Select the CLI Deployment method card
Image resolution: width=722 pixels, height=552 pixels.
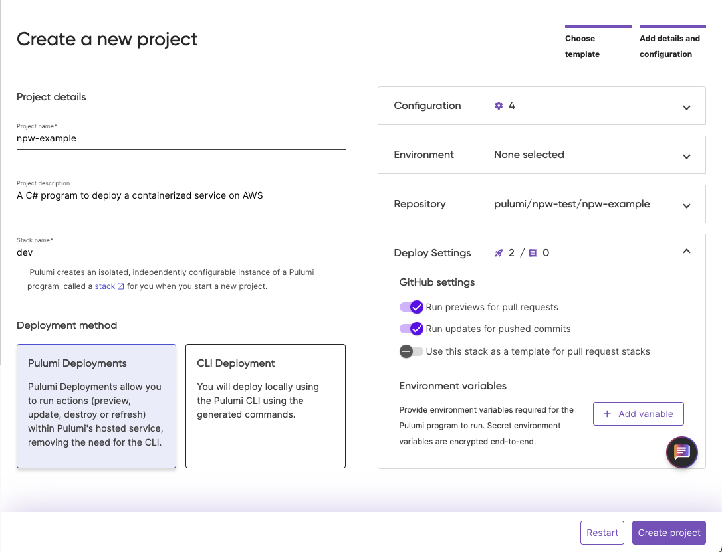[x=265, y=406]
